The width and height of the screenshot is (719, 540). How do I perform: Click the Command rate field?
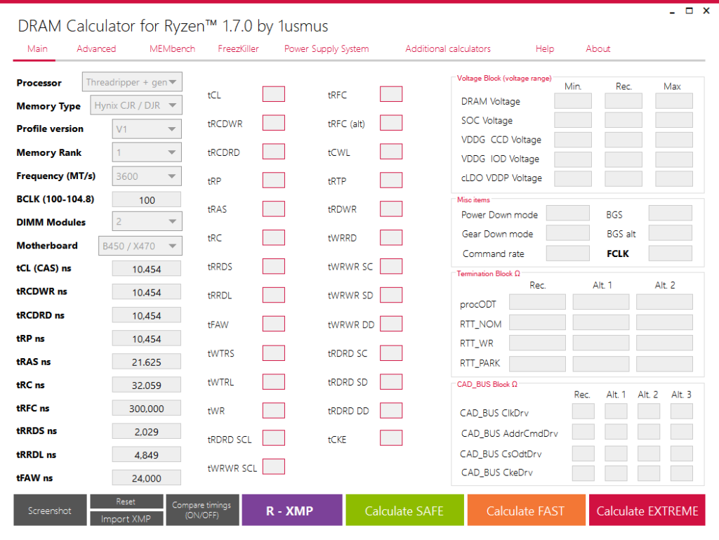coord(567,253)
